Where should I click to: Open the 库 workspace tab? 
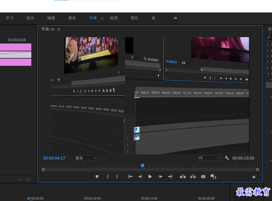pos(153,18)
